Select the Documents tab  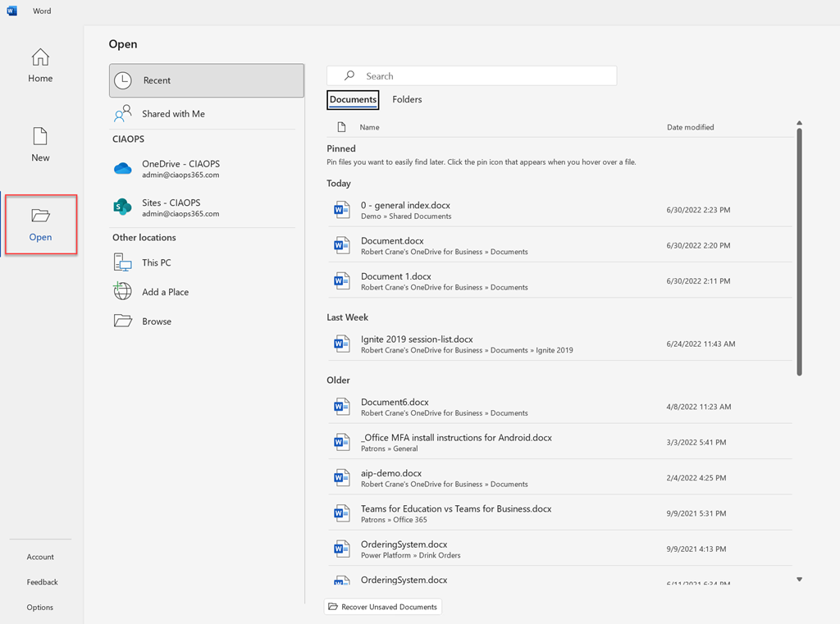(353, 99)
